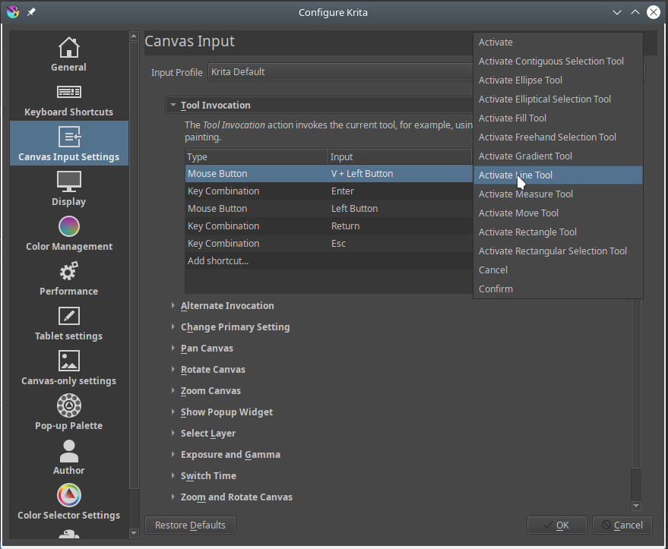Image resolution: width=668 pixels, height=549 pixels.
Task: Choose Activate Rectangle Tool
Action: point(558,232)
